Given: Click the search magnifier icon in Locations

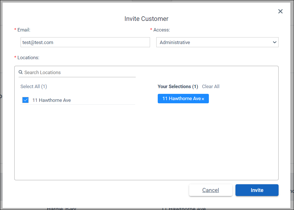Looking at the screenshot, I should tap(21, 72).
